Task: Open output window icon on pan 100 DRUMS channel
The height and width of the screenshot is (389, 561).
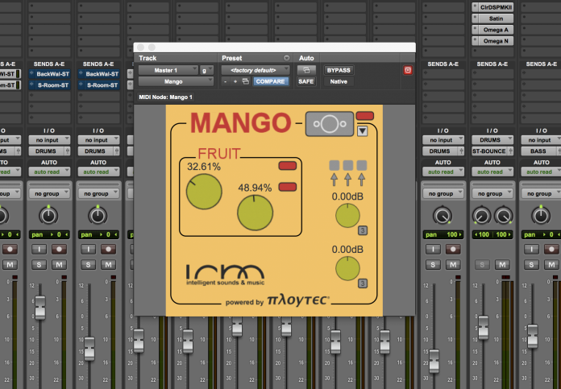Action: tap(462, 151)
